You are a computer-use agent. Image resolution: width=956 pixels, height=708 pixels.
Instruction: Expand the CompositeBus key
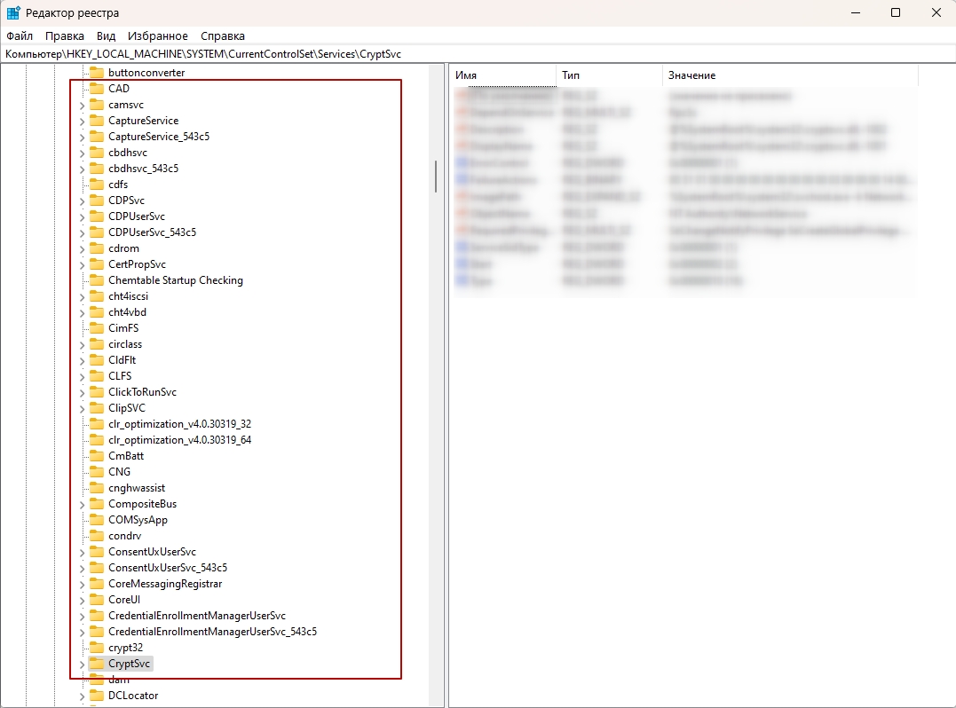click(82, 504)
